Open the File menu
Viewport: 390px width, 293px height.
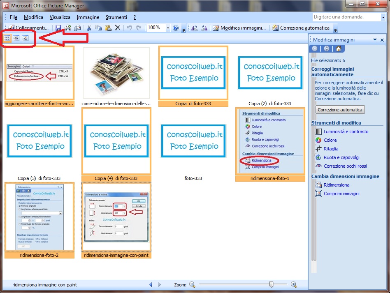pos(14,17)
